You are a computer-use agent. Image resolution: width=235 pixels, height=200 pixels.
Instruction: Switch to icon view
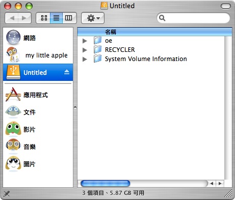[44, 18]
